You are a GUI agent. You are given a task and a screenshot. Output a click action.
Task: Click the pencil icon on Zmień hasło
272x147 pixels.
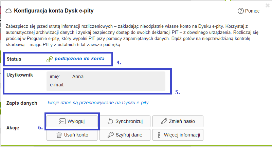164,121
